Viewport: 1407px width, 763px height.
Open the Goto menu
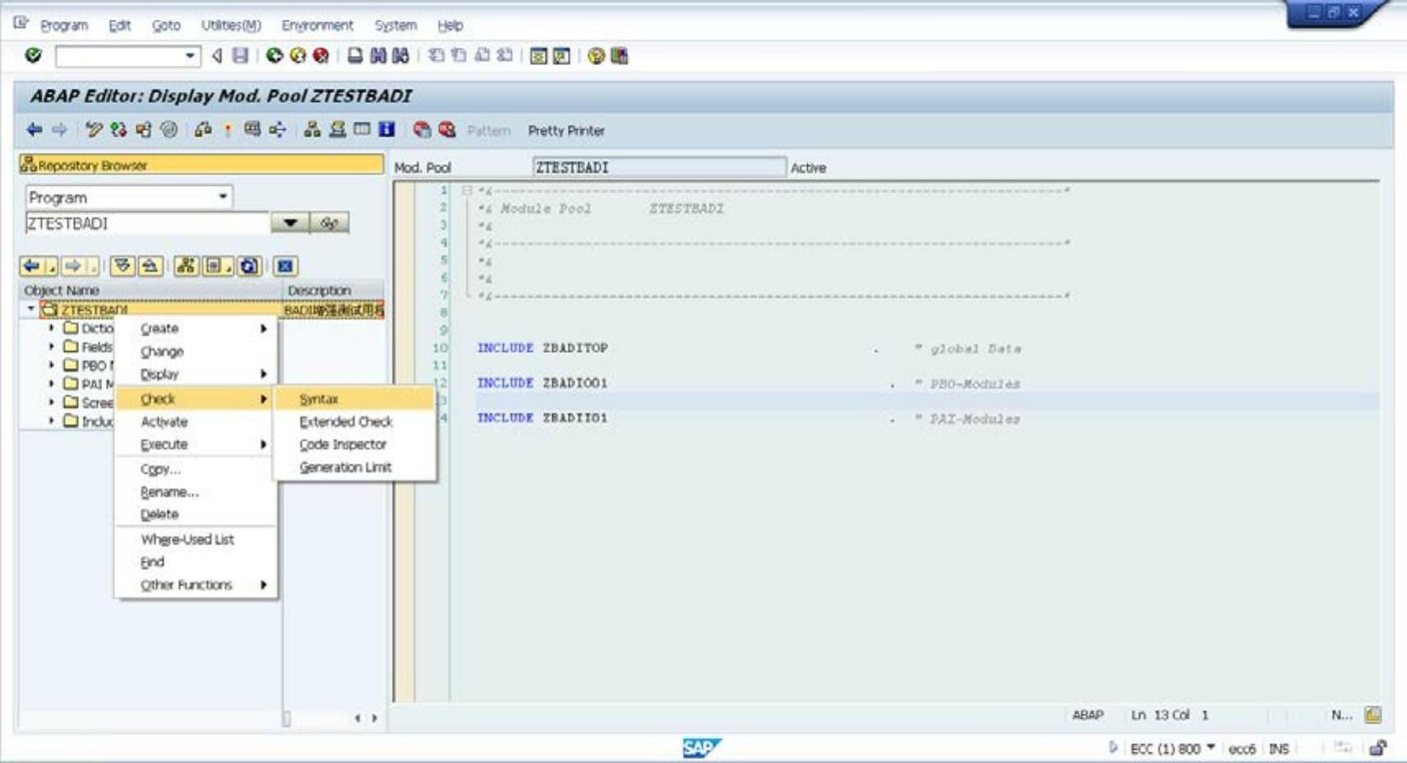pos(166,26)
